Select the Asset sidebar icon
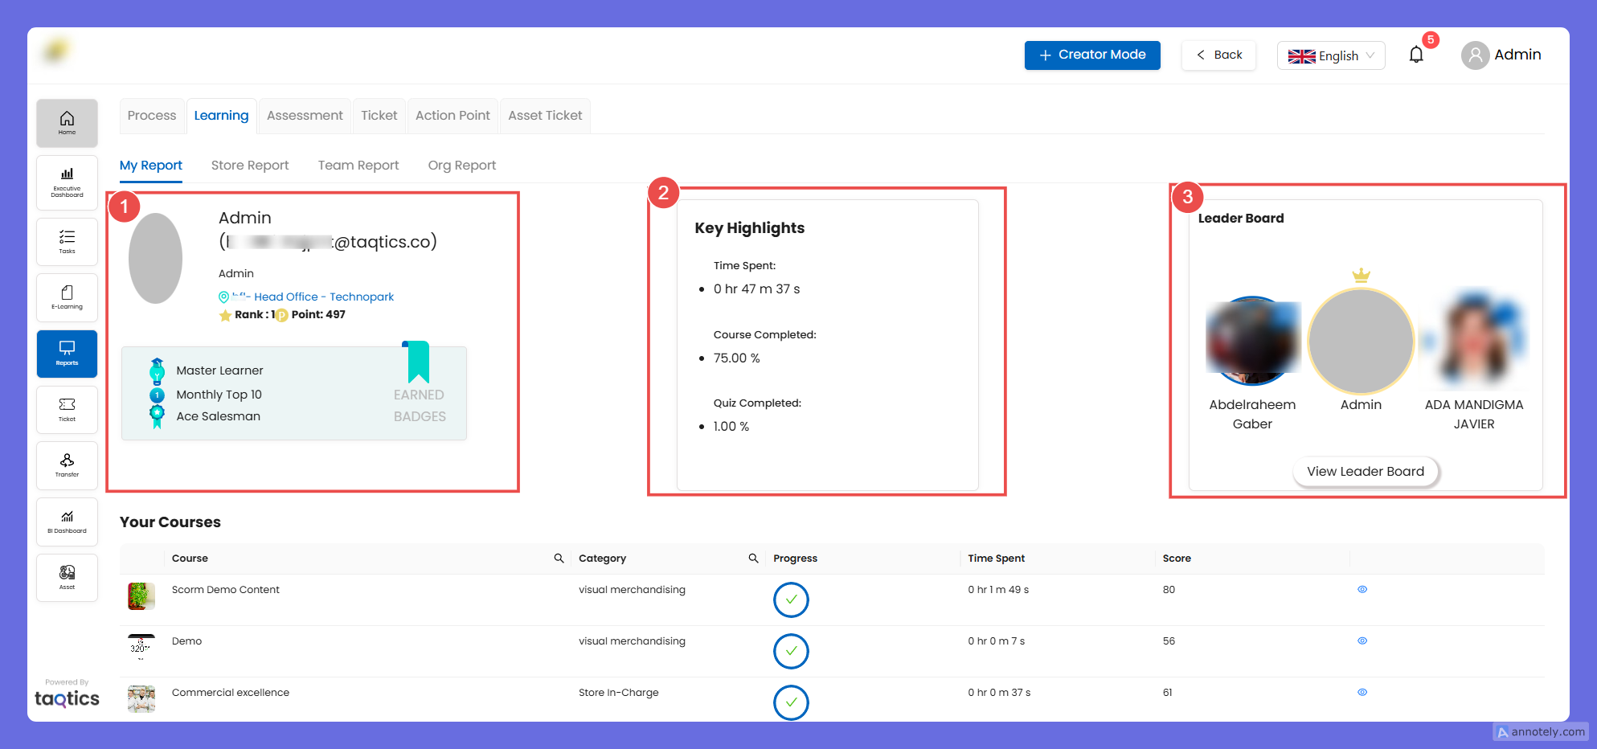The width and height of the screenshot is (1597, 749). coord(67,577)
